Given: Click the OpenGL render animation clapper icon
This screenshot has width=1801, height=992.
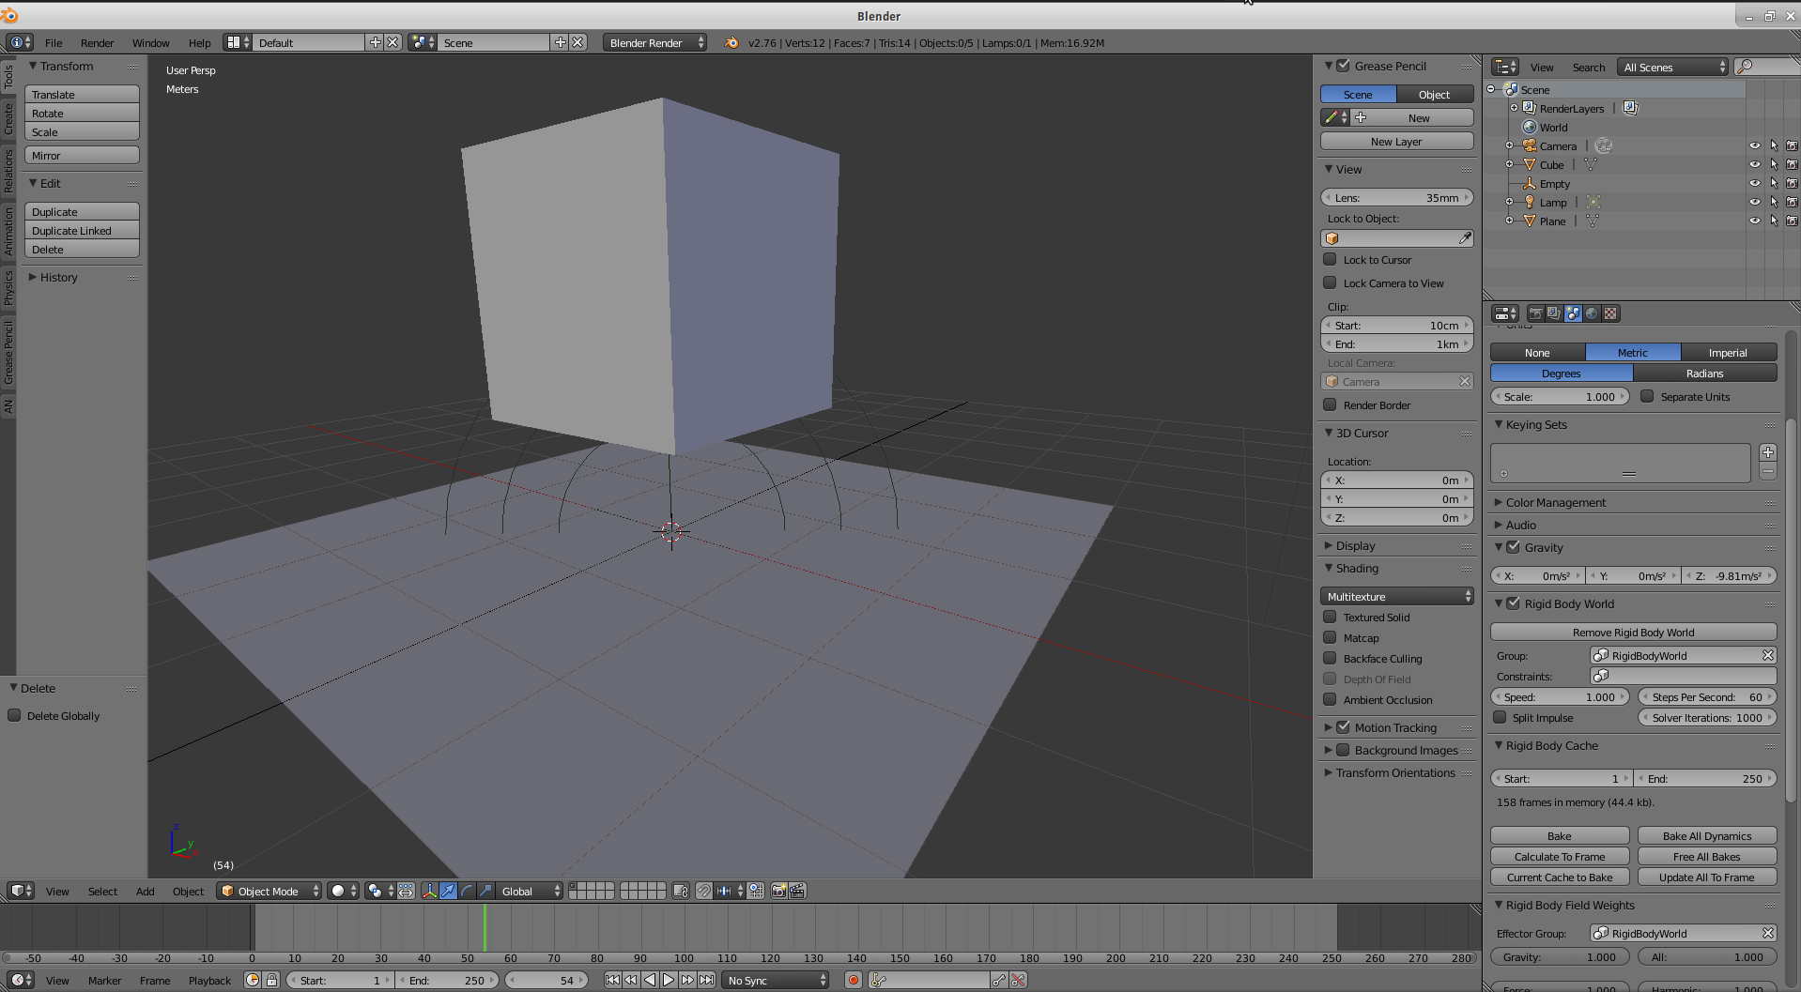Looking at the screenshot, I should coord(797,891).
